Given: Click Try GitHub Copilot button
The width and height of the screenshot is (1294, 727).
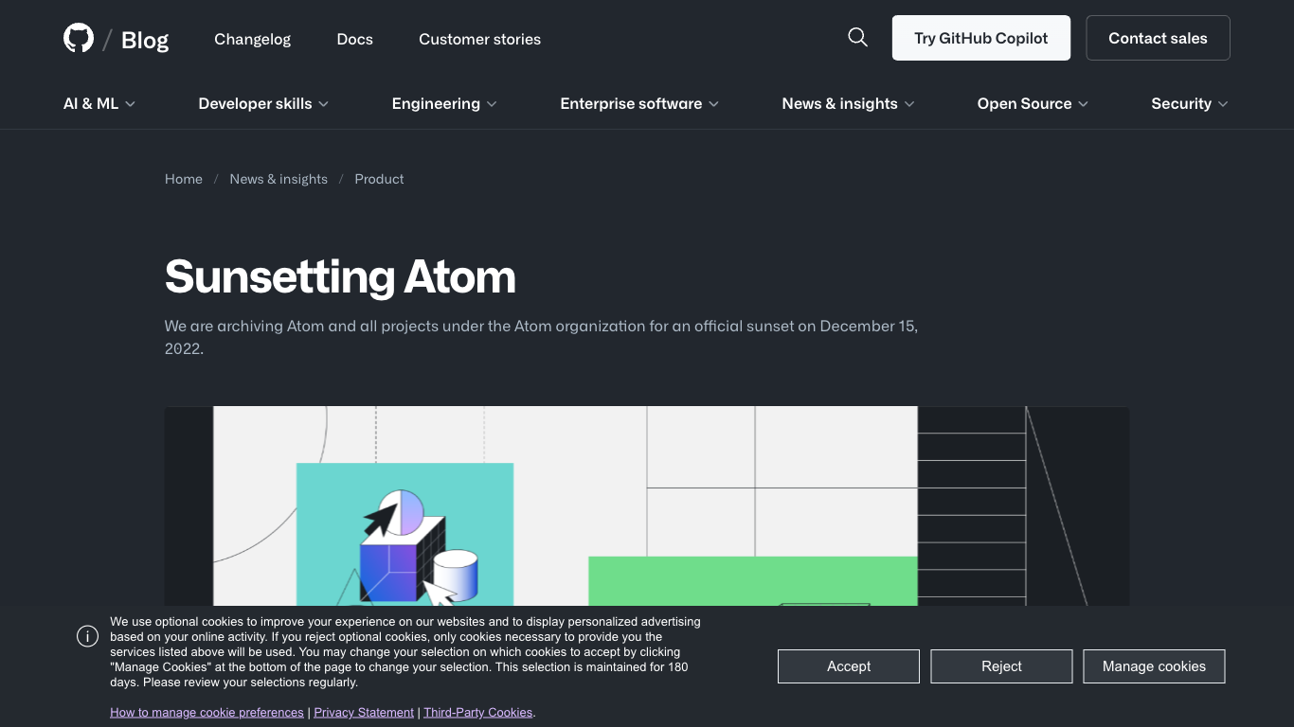Looking at the screenshot, I should 981,38.
